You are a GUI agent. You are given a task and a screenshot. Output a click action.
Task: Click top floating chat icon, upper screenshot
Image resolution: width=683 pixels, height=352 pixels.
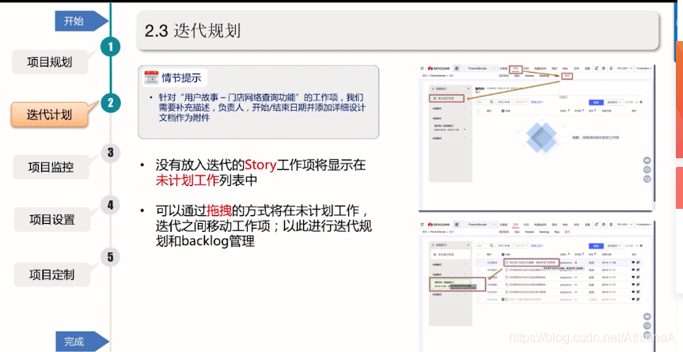647,161
